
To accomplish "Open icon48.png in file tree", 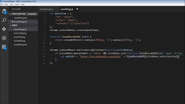I will tap(19, 41).
